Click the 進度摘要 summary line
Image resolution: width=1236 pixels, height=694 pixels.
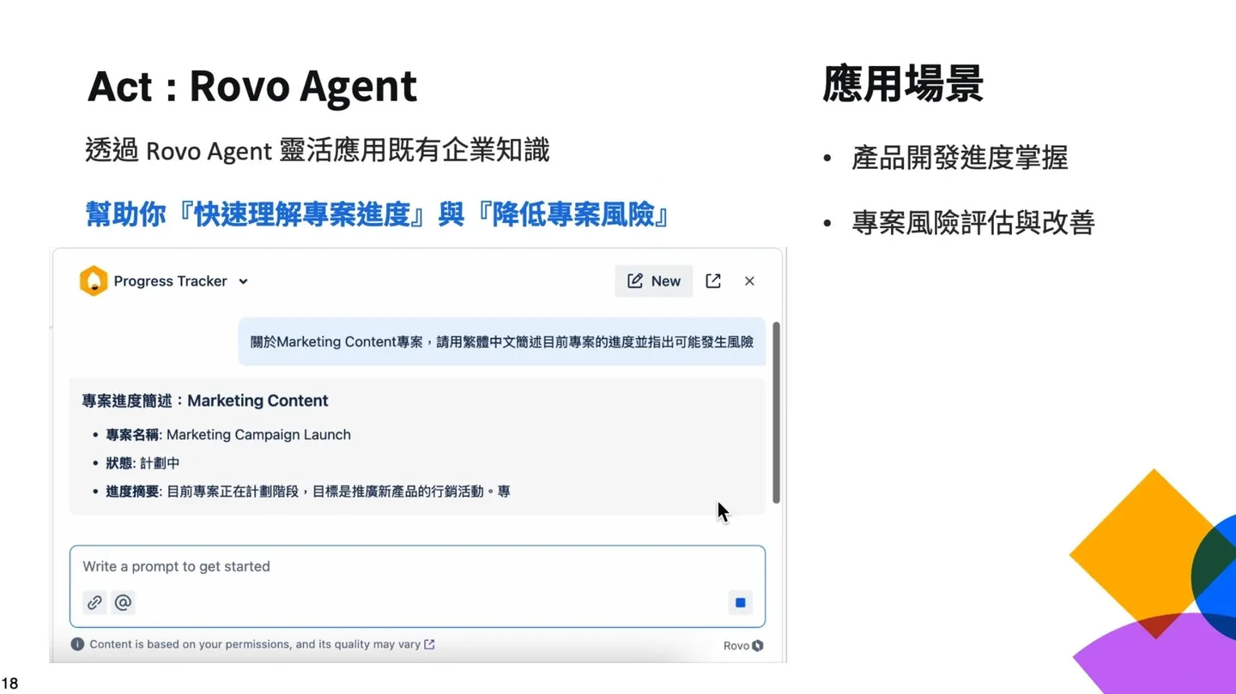tap(308, 492)
